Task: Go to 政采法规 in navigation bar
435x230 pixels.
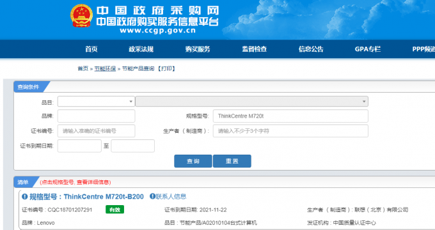Action: pos(141,49)
